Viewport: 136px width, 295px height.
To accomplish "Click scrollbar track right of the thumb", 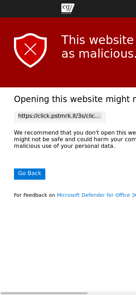I will click(112, 293).
